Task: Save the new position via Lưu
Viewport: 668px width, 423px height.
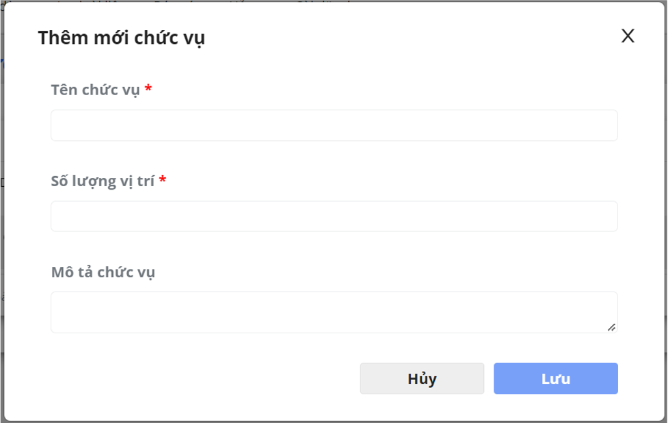Action: tap(556, 379)
